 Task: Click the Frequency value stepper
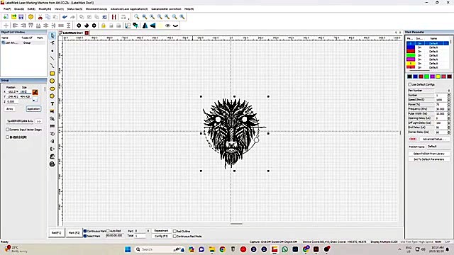coord(449,109)
